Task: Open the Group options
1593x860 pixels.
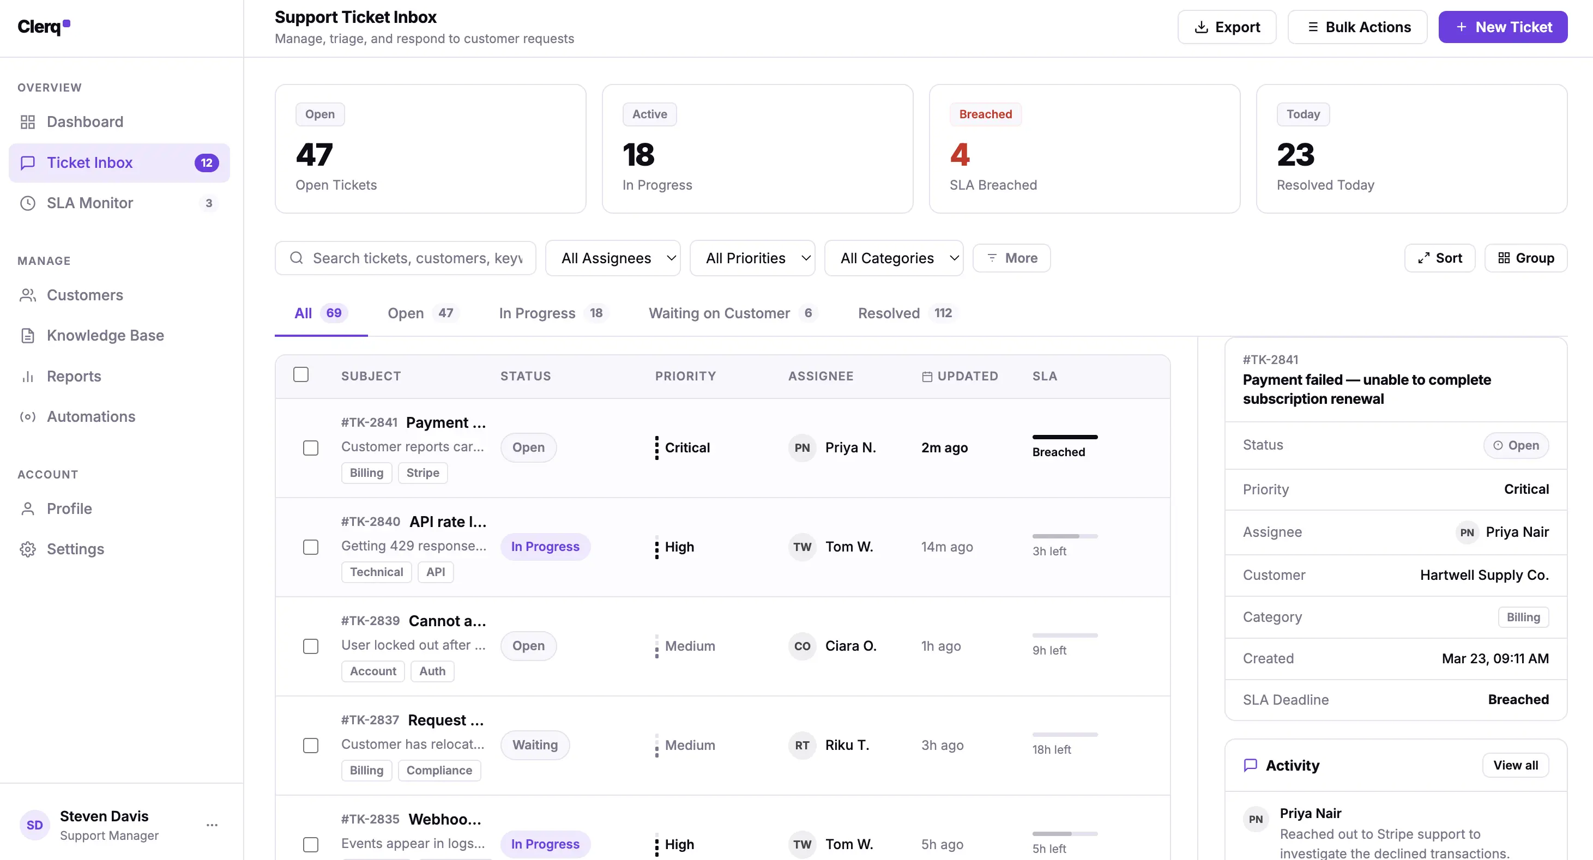Action: click(x=1525, y=258)
